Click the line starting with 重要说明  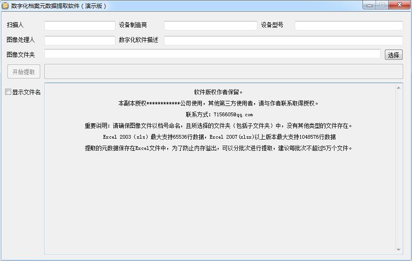pyautogui.click(x=218, y=126)
